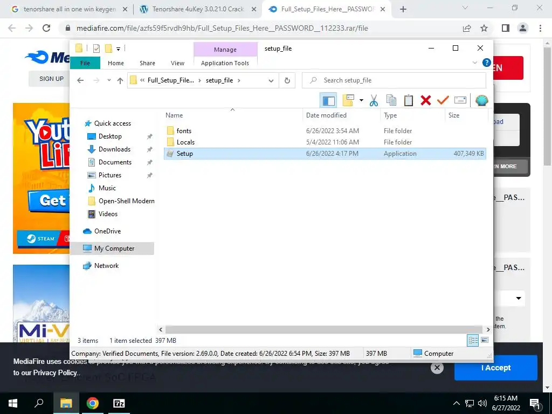Click MediaFire SIGN UP button

tap(51, 79)
